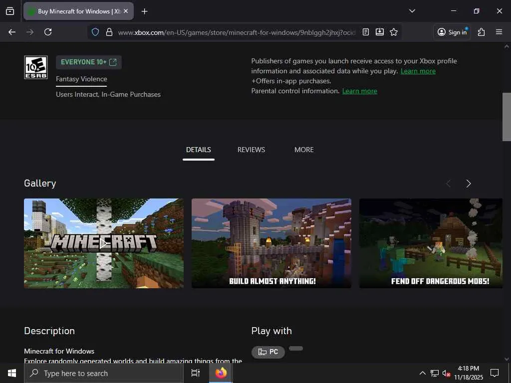Switch to the MORE tab
This screenshot has width=511, height=383.
click(x=304, y=150)
